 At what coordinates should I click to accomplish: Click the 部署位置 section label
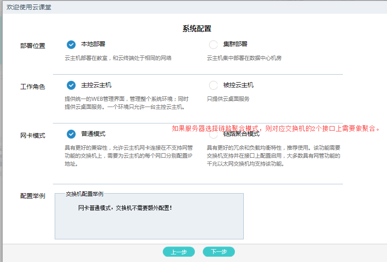click(32, 46)
